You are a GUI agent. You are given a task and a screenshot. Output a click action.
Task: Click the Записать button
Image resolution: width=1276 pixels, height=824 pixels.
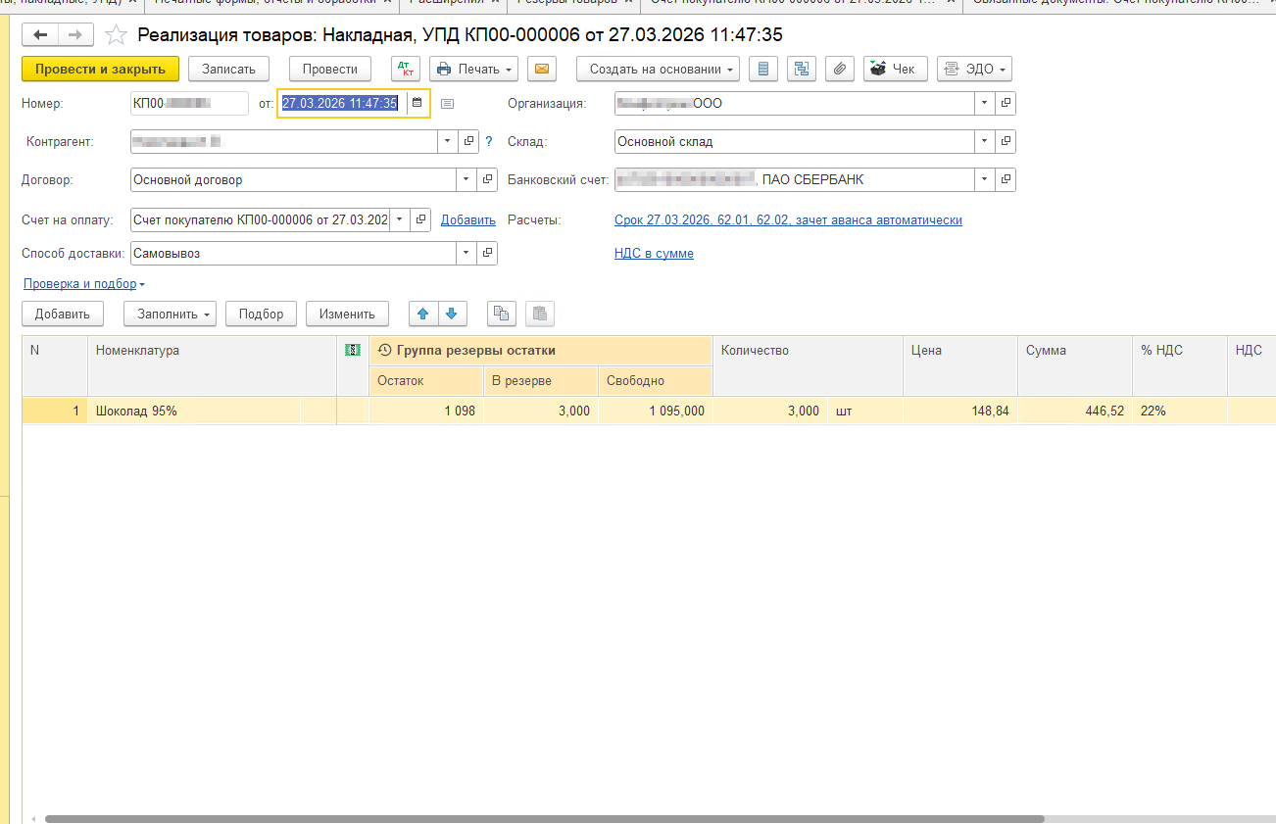pos(228,69)
